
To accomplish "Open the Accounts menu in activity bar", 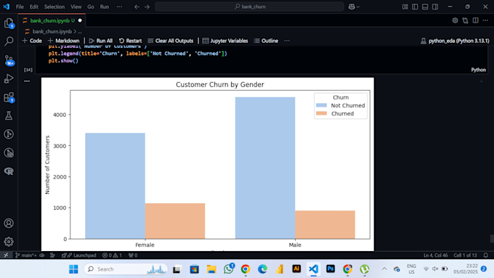I will [9, 224].
